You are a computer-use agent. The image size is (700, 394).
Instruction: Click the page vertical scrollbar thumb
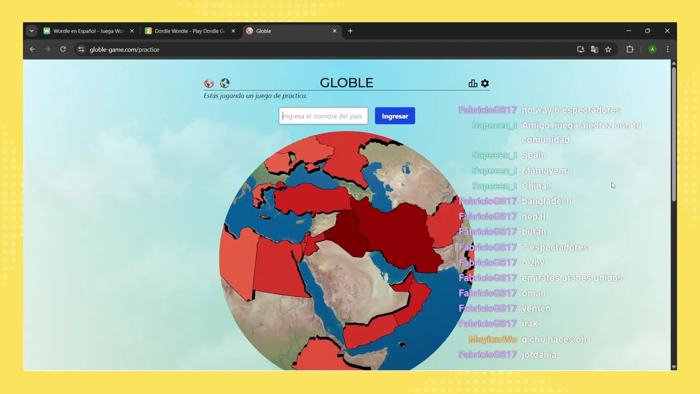pyautogui.click(x=674, y=133)
